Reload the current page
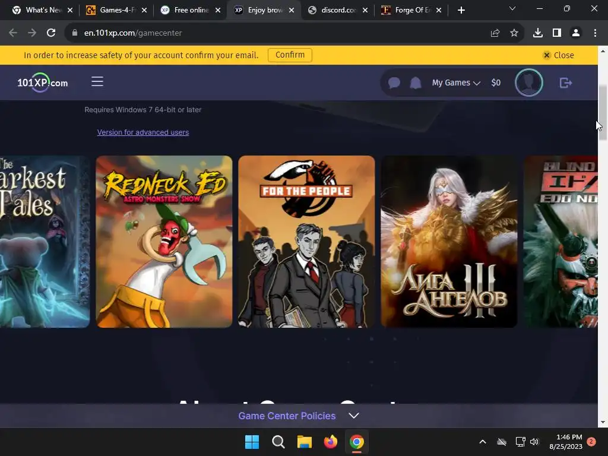Viewport: 608px width, 456px height. [51, 33]
